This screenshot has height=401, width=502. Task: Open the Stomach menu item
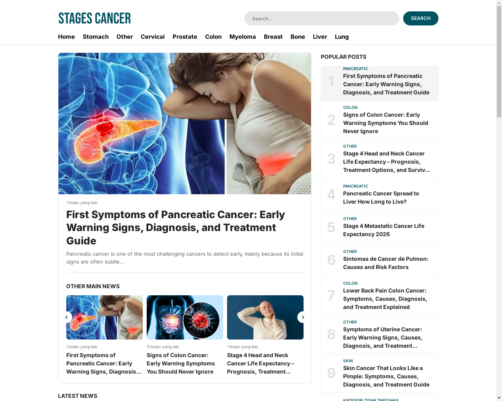click(96, 37)
